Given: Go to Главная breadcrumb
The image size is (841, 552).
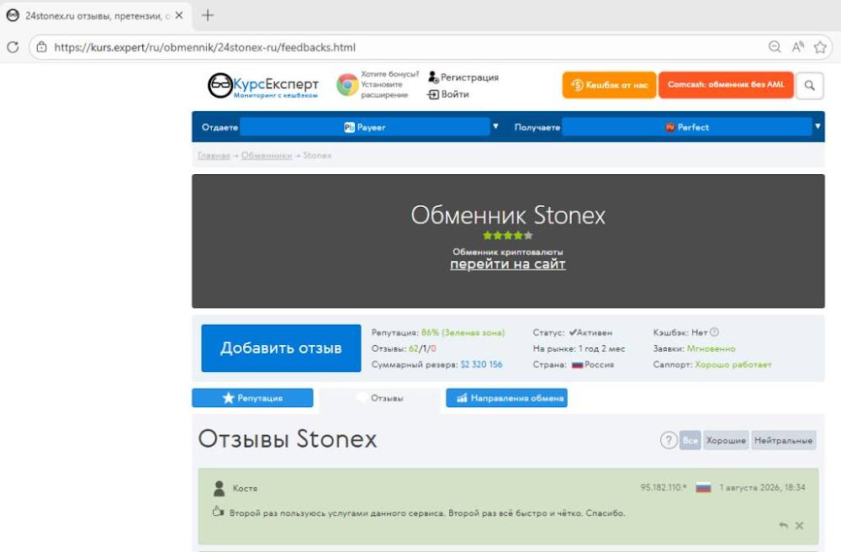Looking at the screenshot, I should click(214, 156).
